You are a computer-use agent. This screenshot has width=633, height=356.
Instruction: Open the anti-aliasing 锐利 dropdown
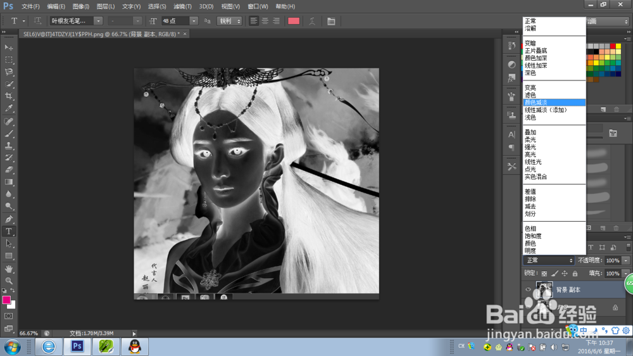[x=229, y=21]
